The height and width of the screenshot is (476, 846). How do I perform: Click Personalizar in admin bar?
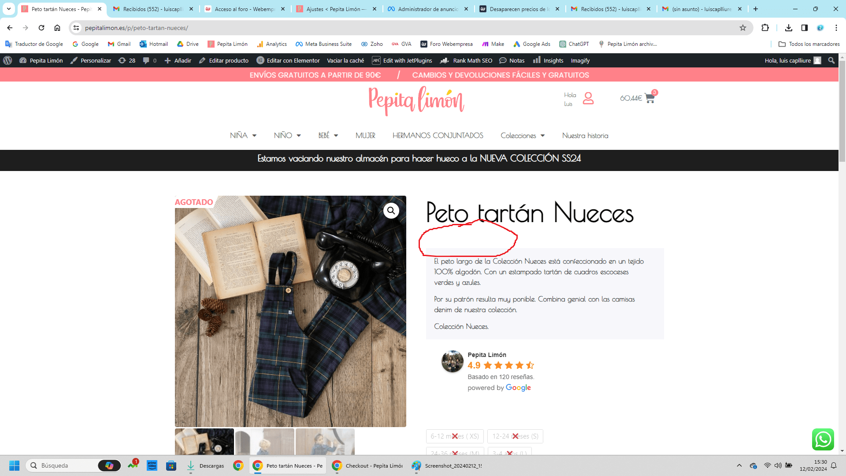pos(91,60)
